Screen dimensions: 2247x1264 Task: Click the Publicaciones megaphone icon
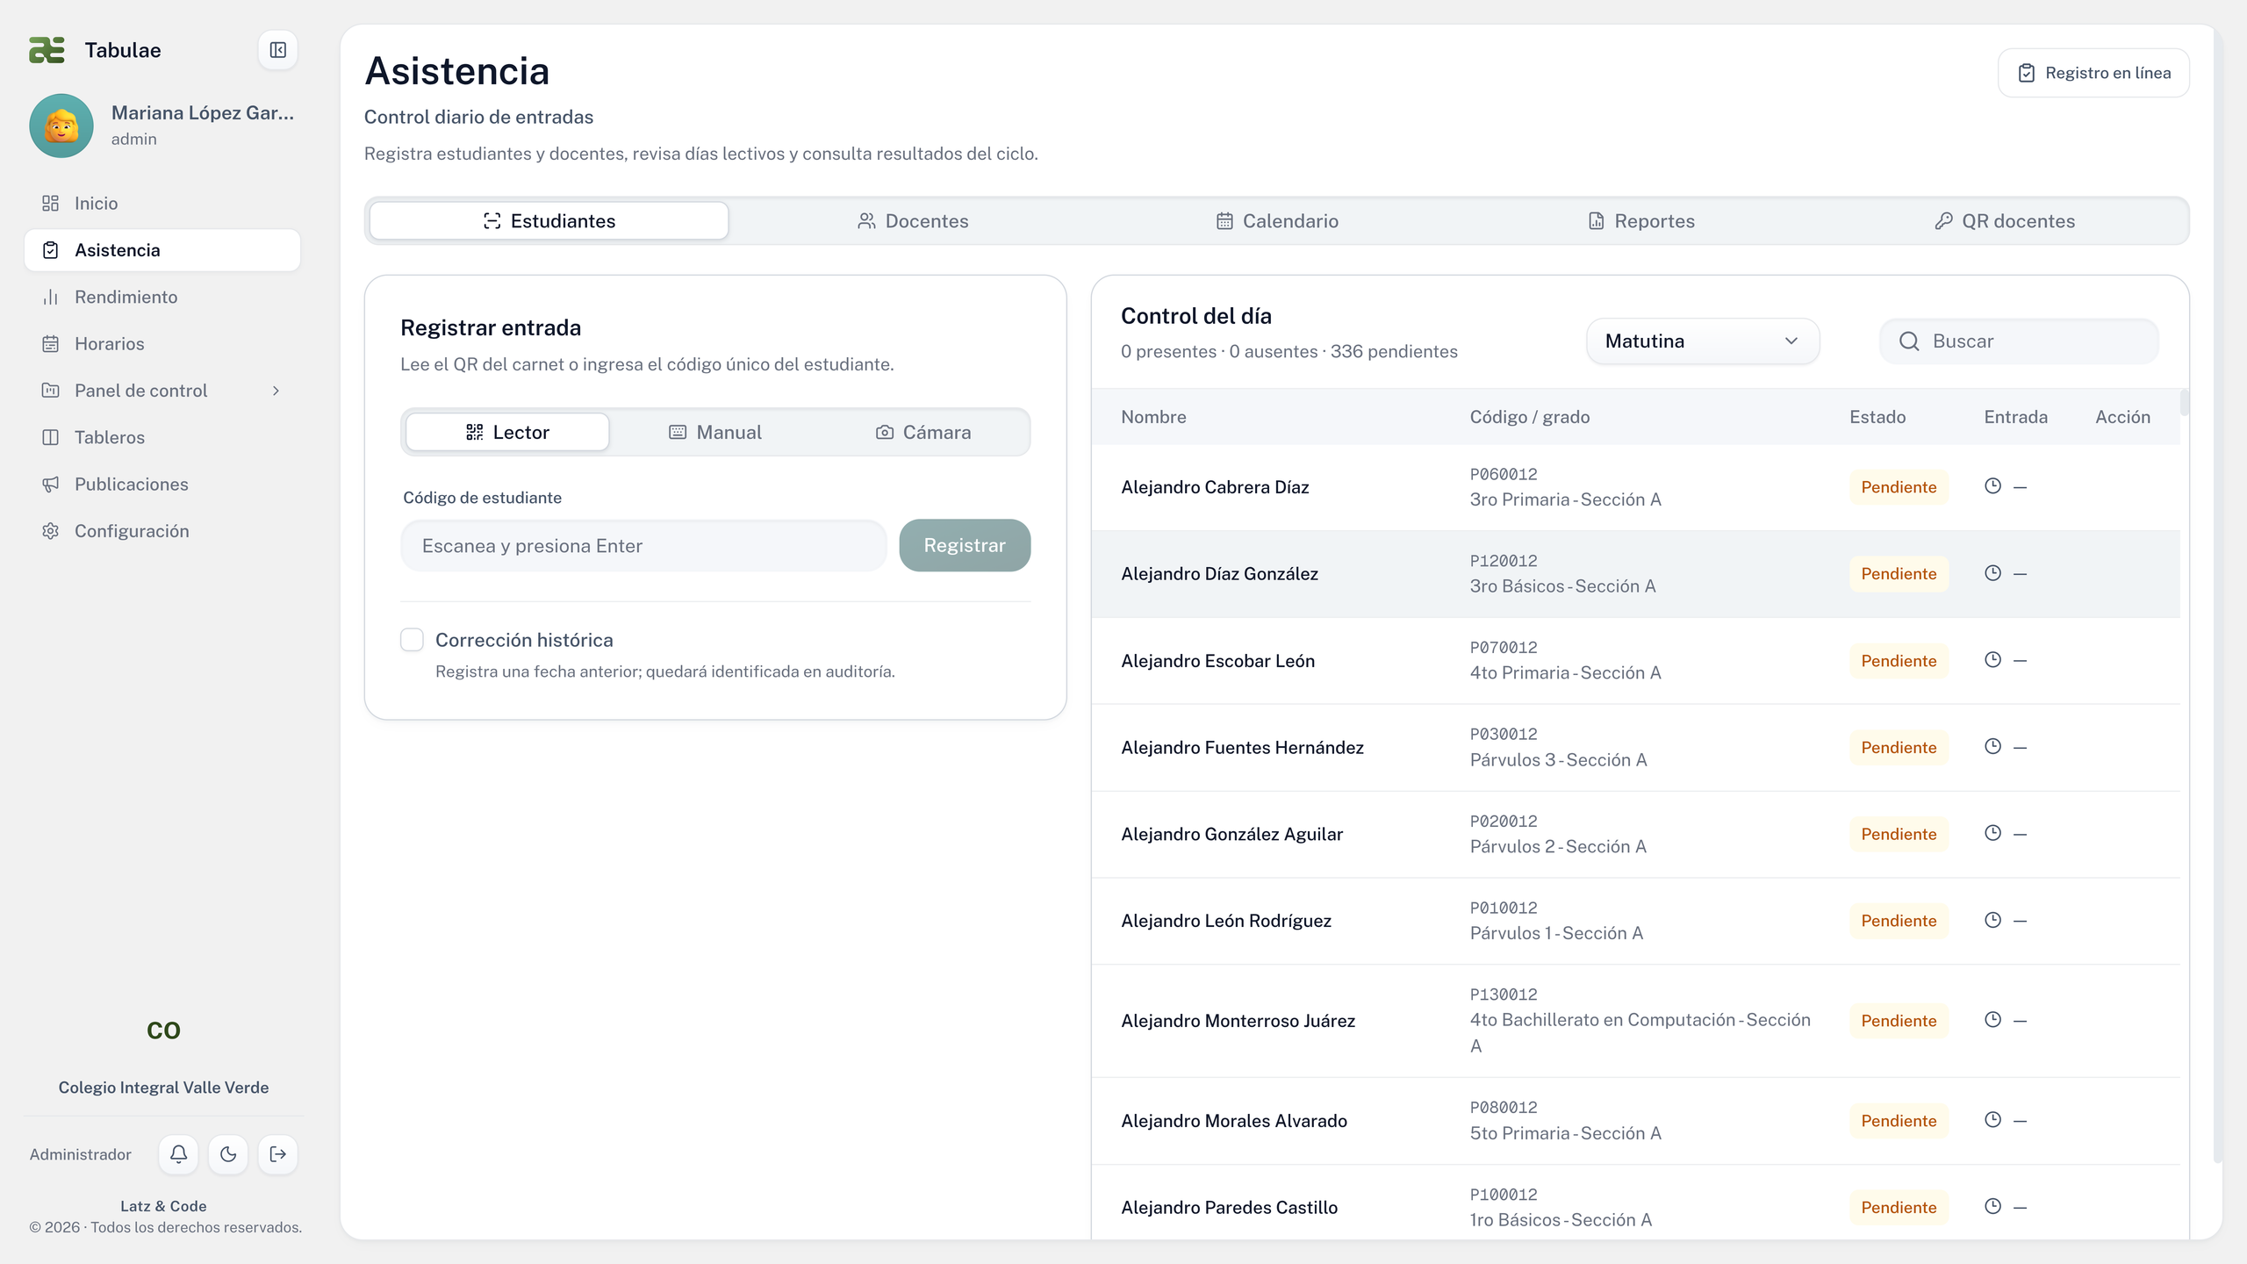(51, 485)
